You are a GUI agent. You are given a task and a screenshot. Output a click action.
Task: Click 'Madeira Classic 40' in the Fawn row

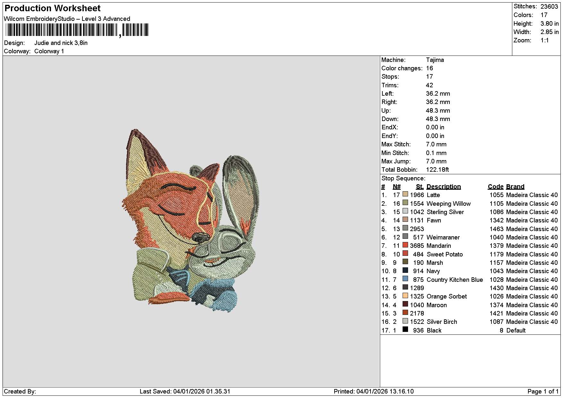coord(532,220)
